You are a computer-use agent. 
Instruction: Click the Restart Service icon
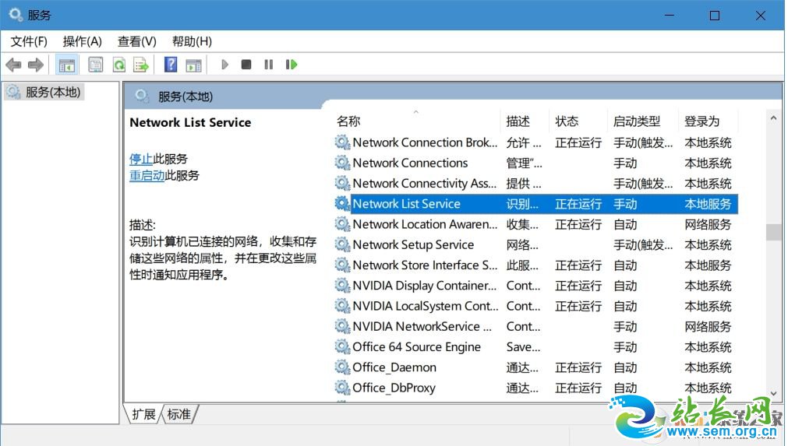pos(291,65)
